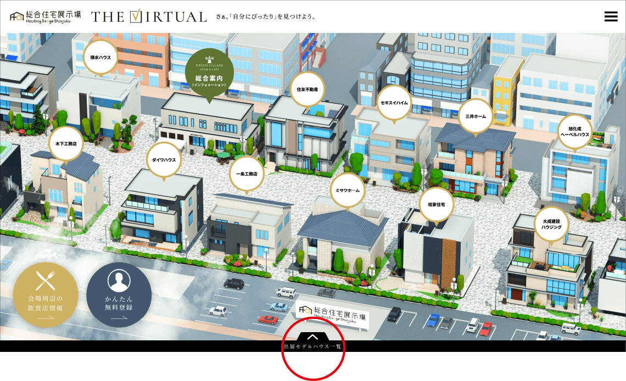Select the ミサワホーム map pin

(348, 192)
